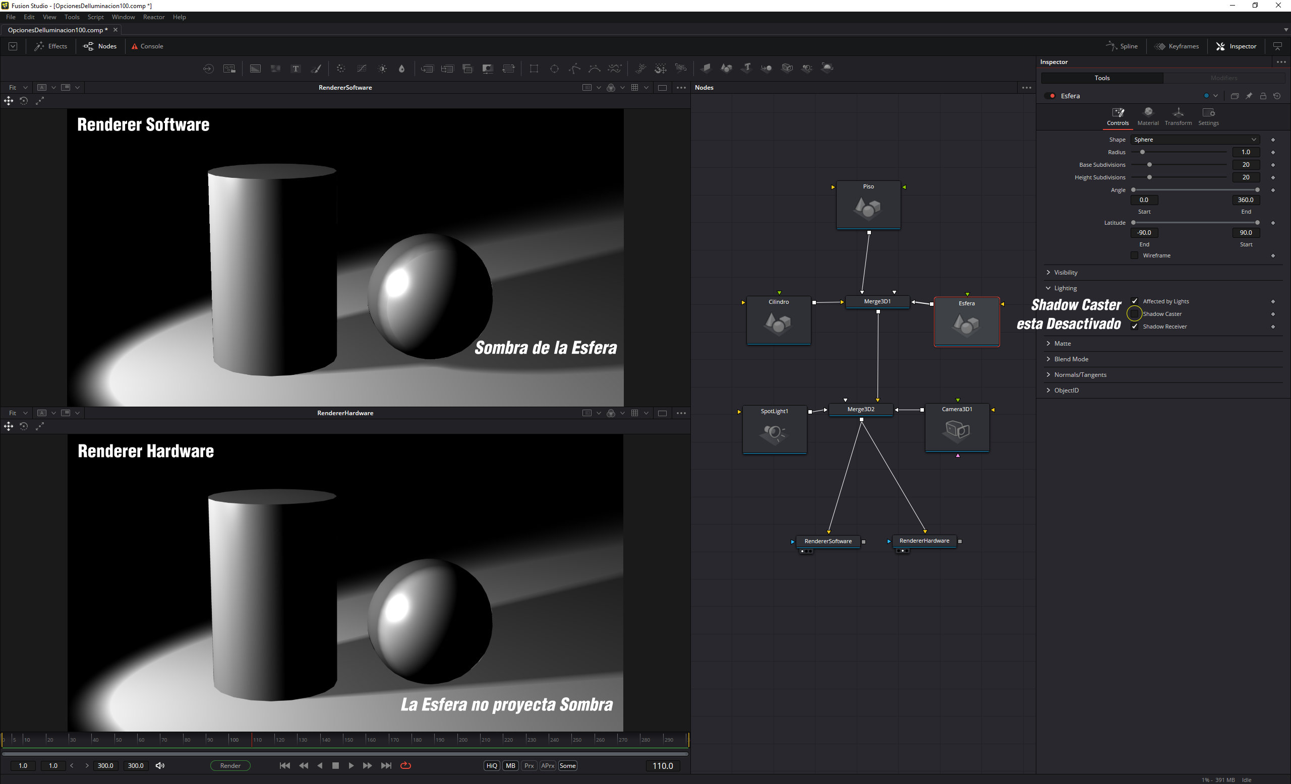Expand the Blend Mode section
Screen dimensions: 1291x784
(1071, 359)
